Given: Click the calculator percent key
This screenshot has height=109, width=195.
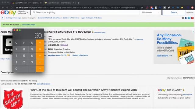Looking at the screenshot, I should [32, 43].
